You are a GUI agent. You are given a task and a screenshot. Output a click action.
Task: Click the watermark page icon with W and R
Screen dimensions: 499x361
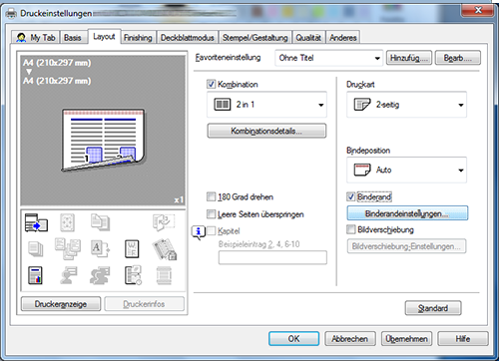click(x=132, y=249)
